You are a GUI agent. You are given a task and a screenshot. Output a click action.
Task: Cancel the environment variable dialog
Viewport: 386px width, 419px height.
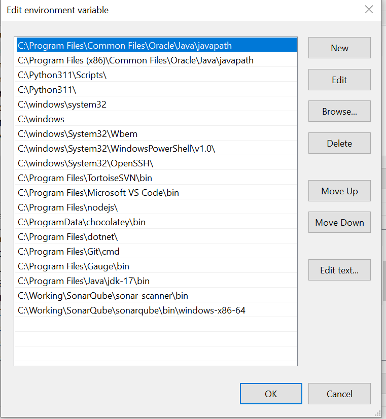339,394
